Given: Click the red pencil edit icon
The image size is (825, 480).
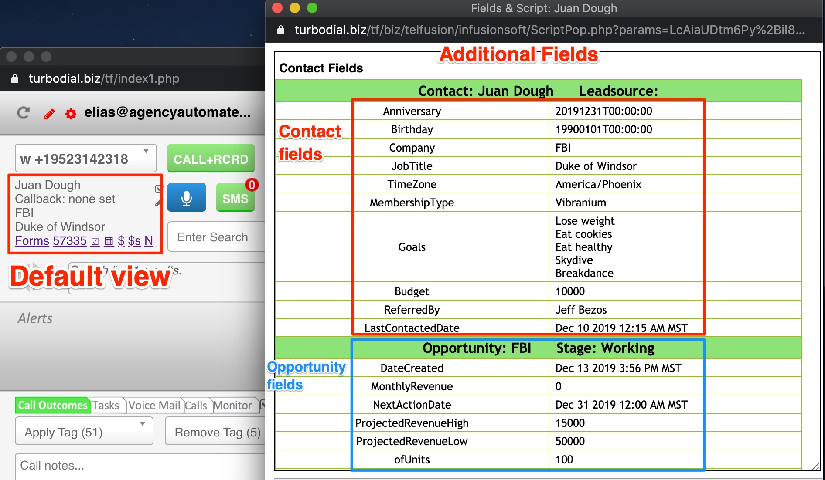Looking at the screenshot, I should (49, 114).
